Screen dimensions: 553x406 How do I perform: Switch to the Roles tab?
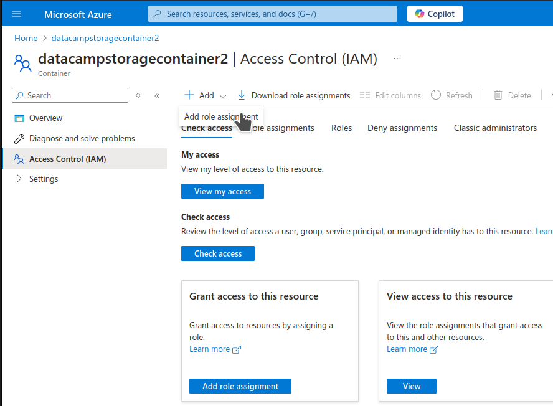pyautogui.click(x=341, y=128)
